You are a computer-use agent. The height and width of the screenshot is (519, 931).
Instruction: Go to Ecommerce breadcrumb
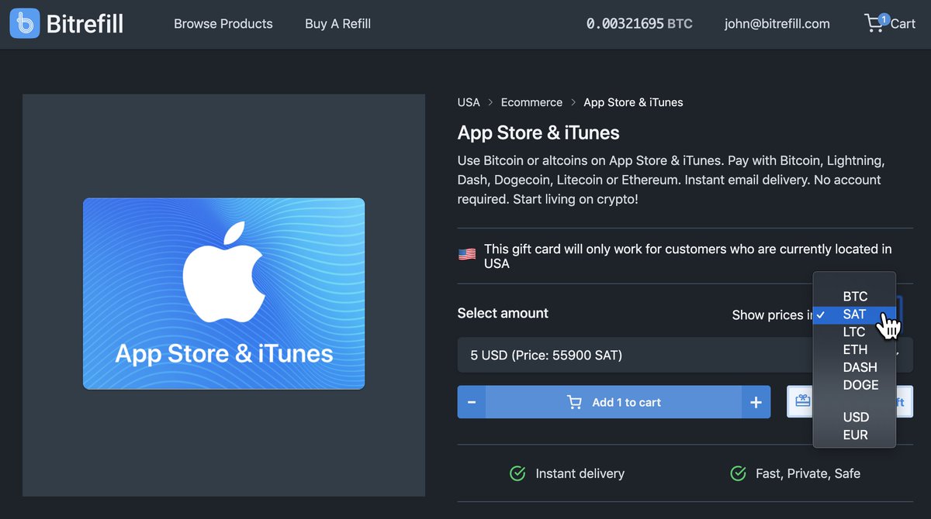pos(531,102)
